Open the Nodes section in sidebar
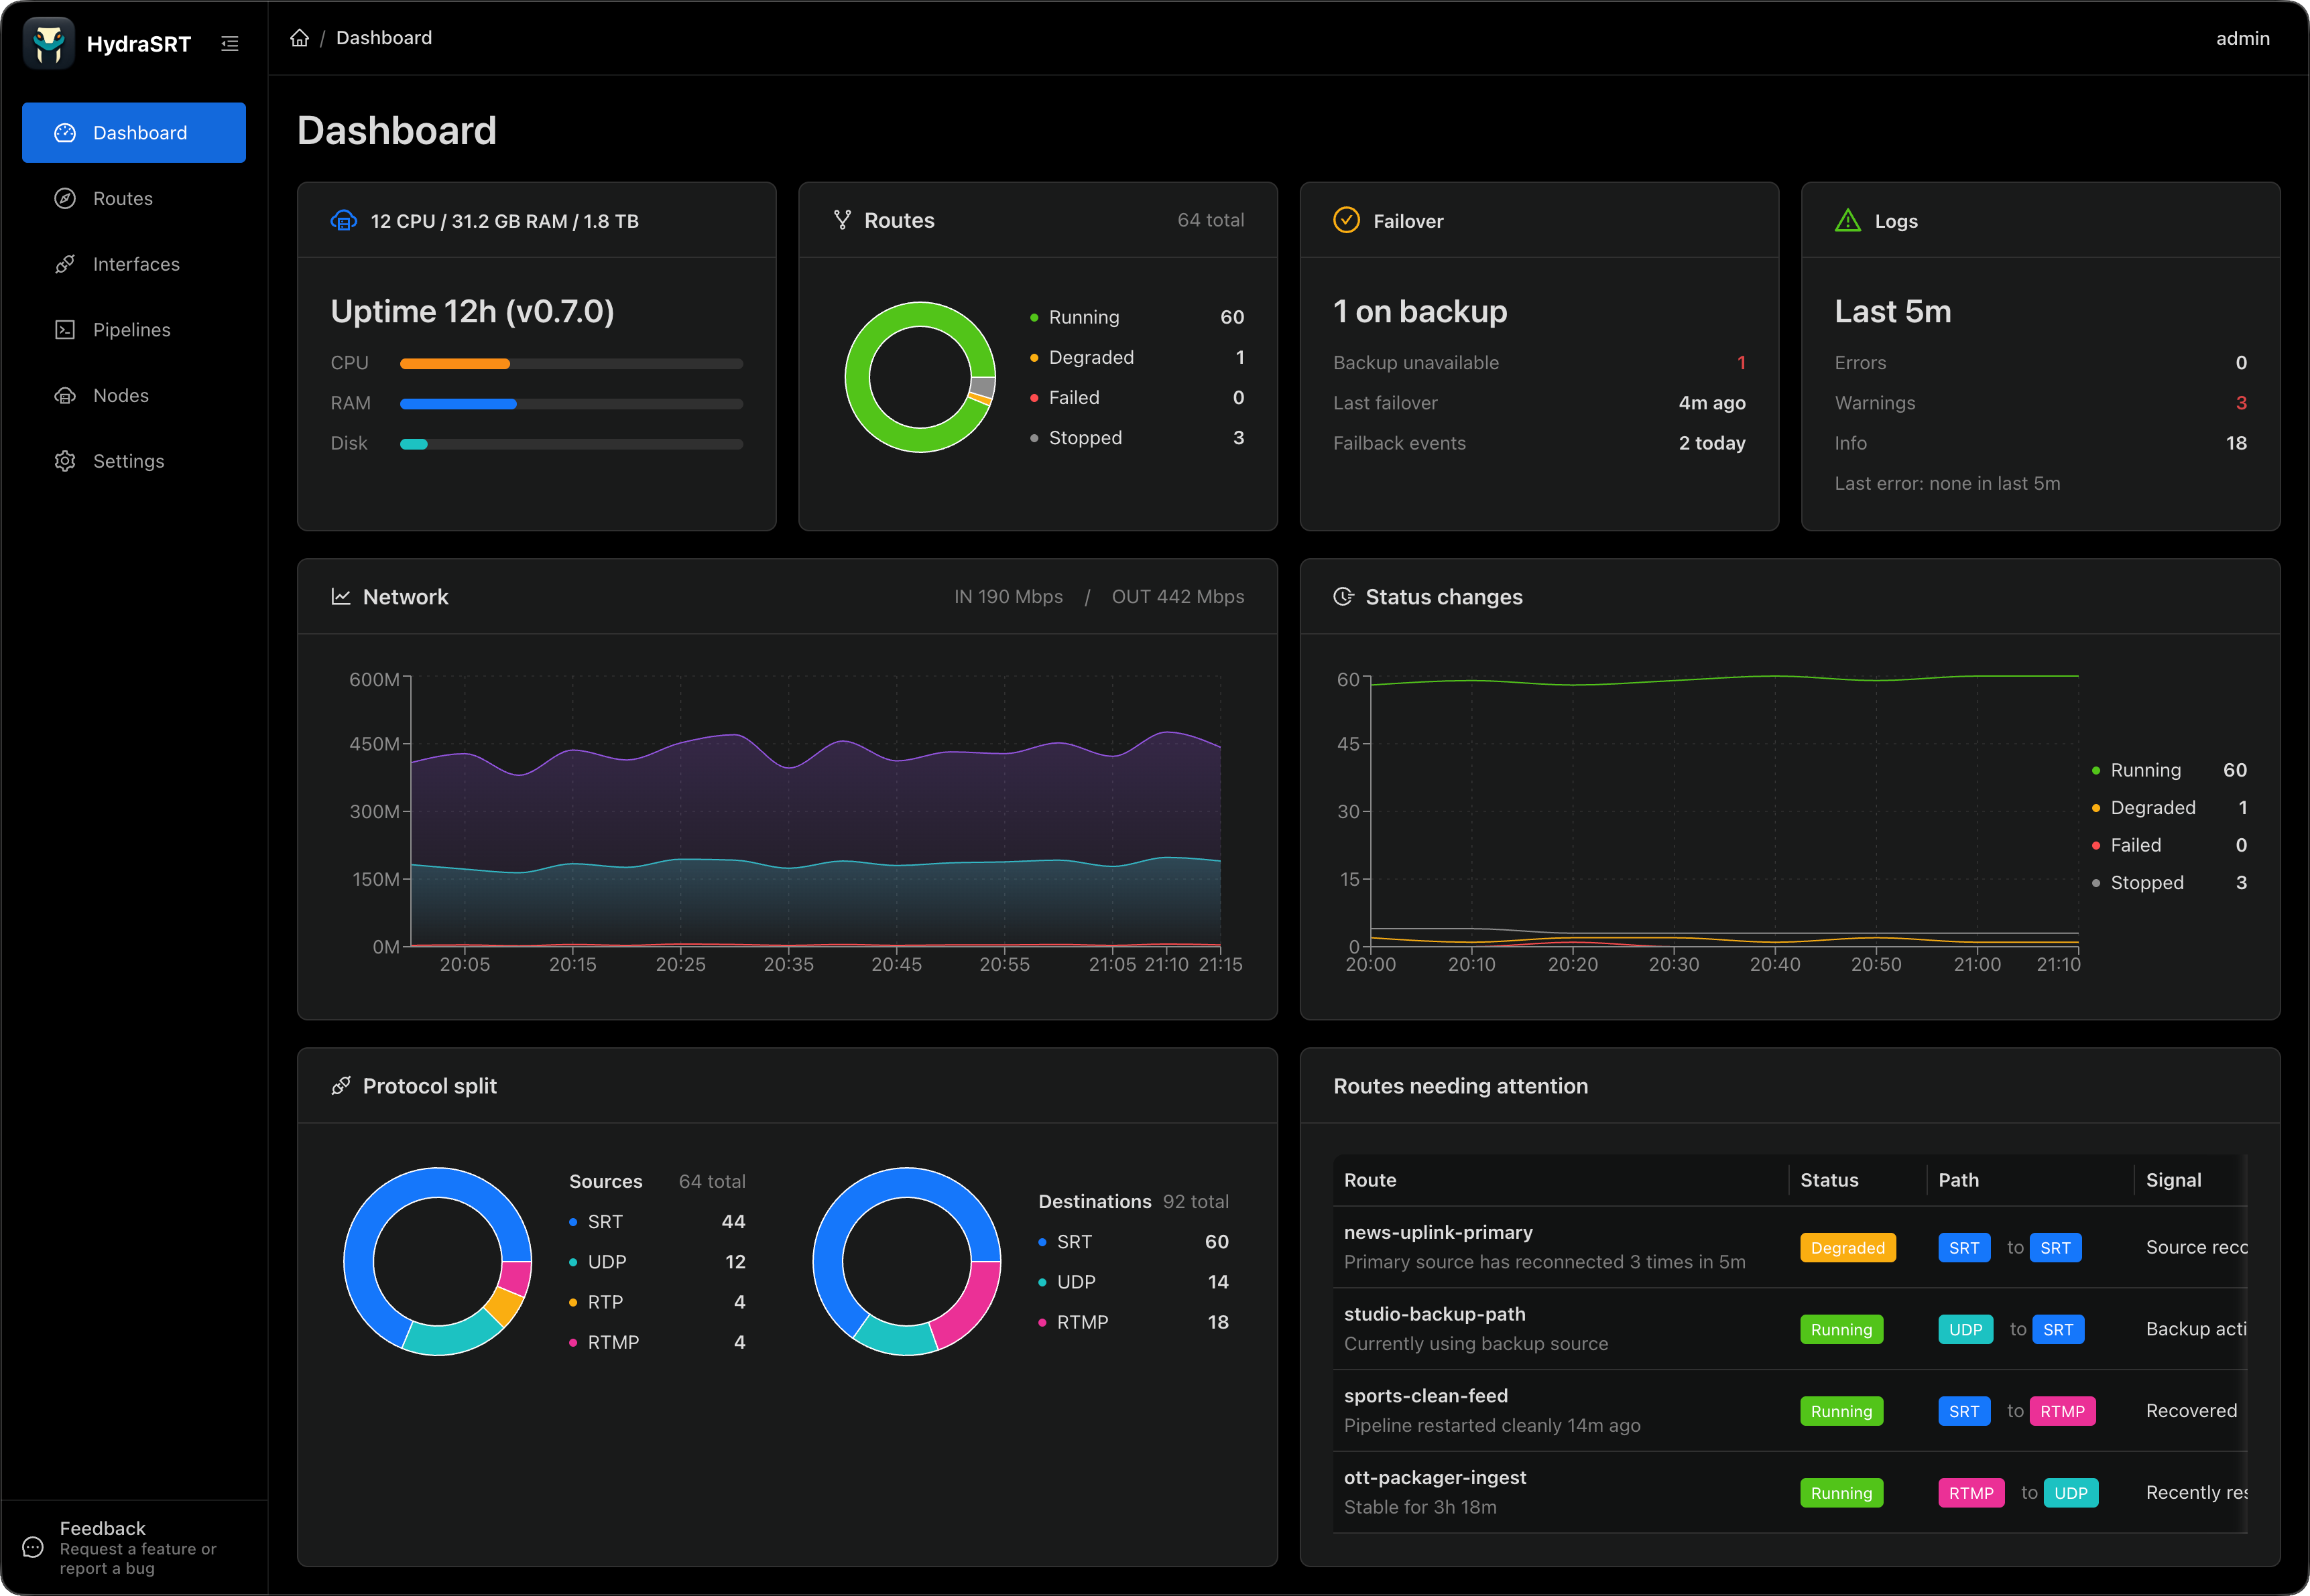This screenshot has width=2310, height=1596. click(x=134, y=395)
